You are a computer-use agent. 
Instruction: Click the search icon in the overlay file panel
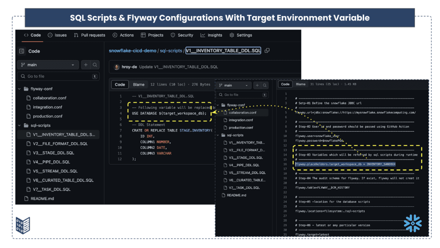click(265, 85)
